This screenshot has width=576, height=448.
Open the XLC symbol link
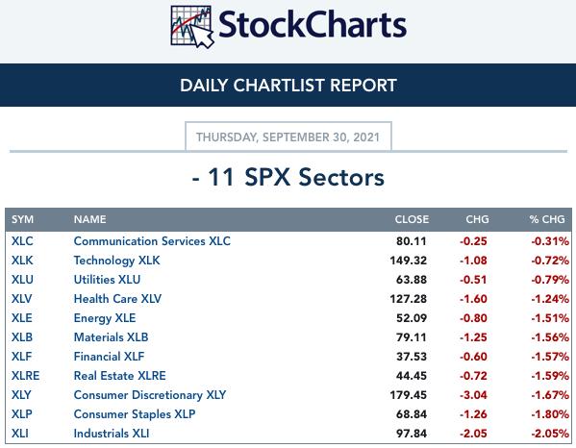pos(22,241)
